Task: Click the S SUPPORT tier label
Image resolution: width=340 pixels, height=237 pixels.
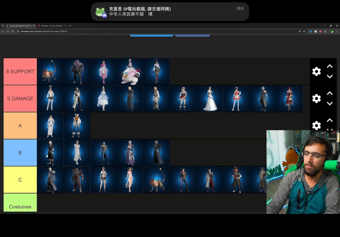Action: [20, 71]
